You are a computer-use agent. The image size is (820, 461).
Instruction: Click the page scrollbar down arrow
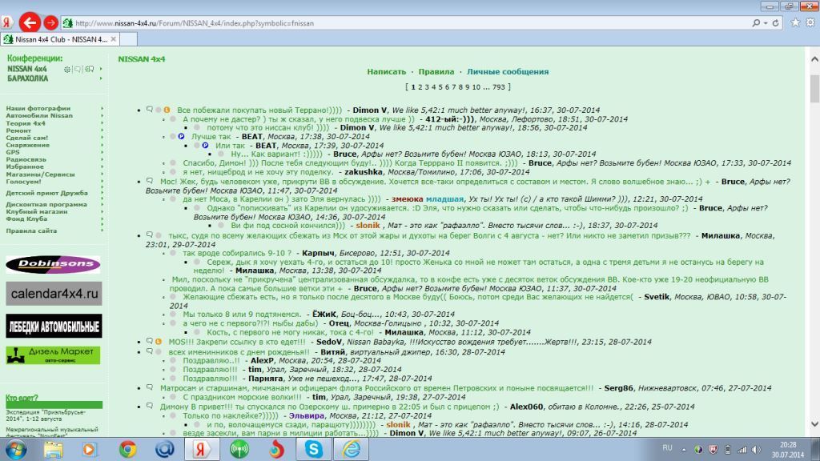(814, 424)
